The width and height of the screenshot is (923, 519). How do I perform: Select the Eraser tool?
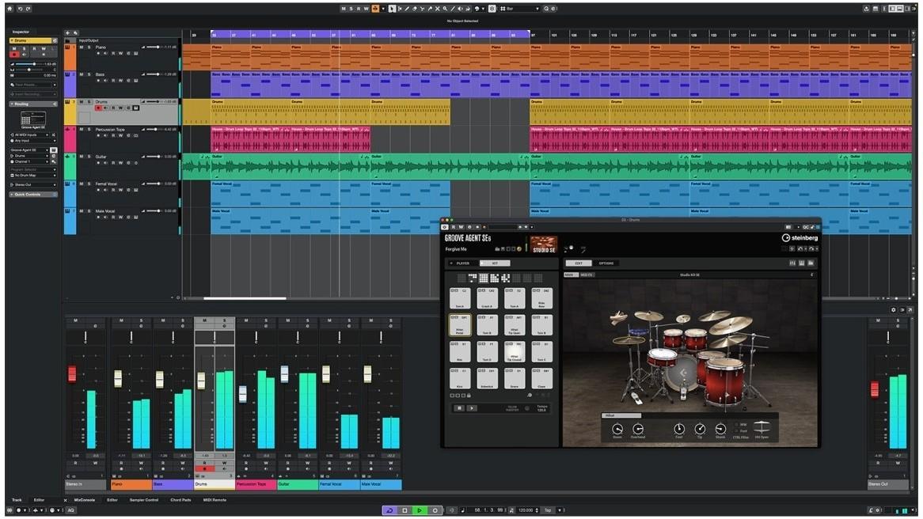414,8
